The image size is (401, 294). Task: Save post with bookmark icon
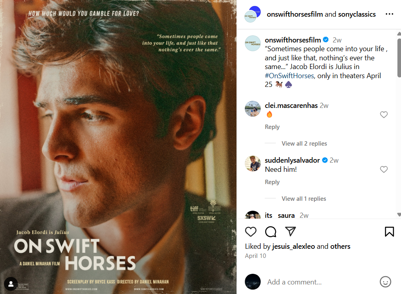(389, 232)
